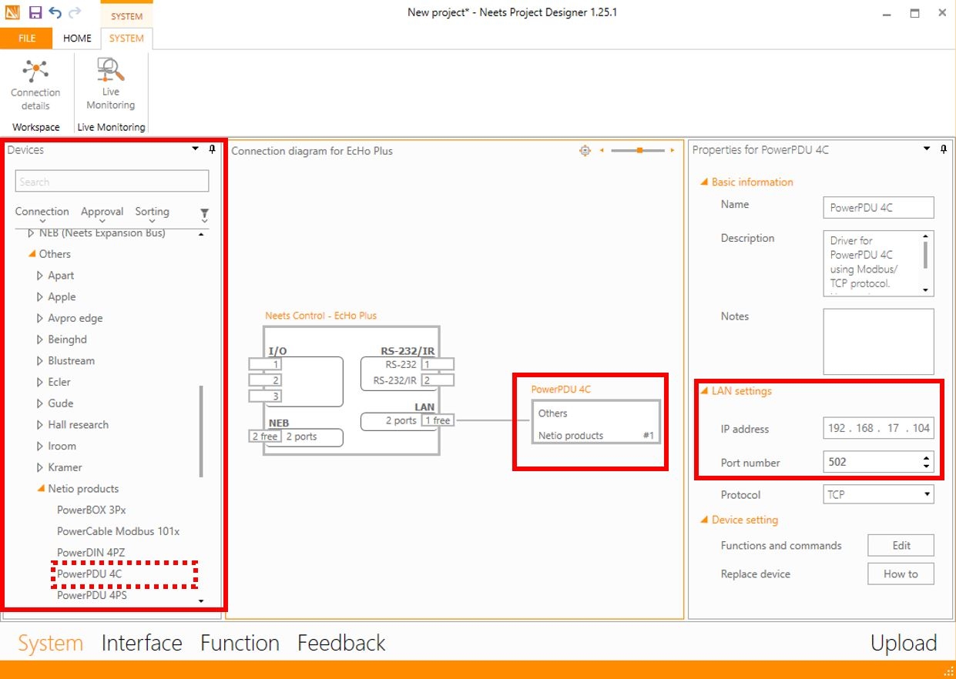Expand the Beinghd device group

pos(40,339)
